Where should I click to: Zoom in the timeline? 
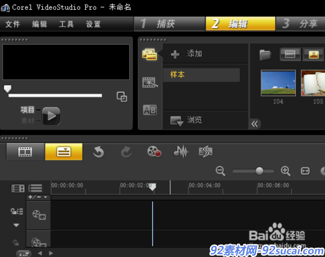click(x=285, y=171)
